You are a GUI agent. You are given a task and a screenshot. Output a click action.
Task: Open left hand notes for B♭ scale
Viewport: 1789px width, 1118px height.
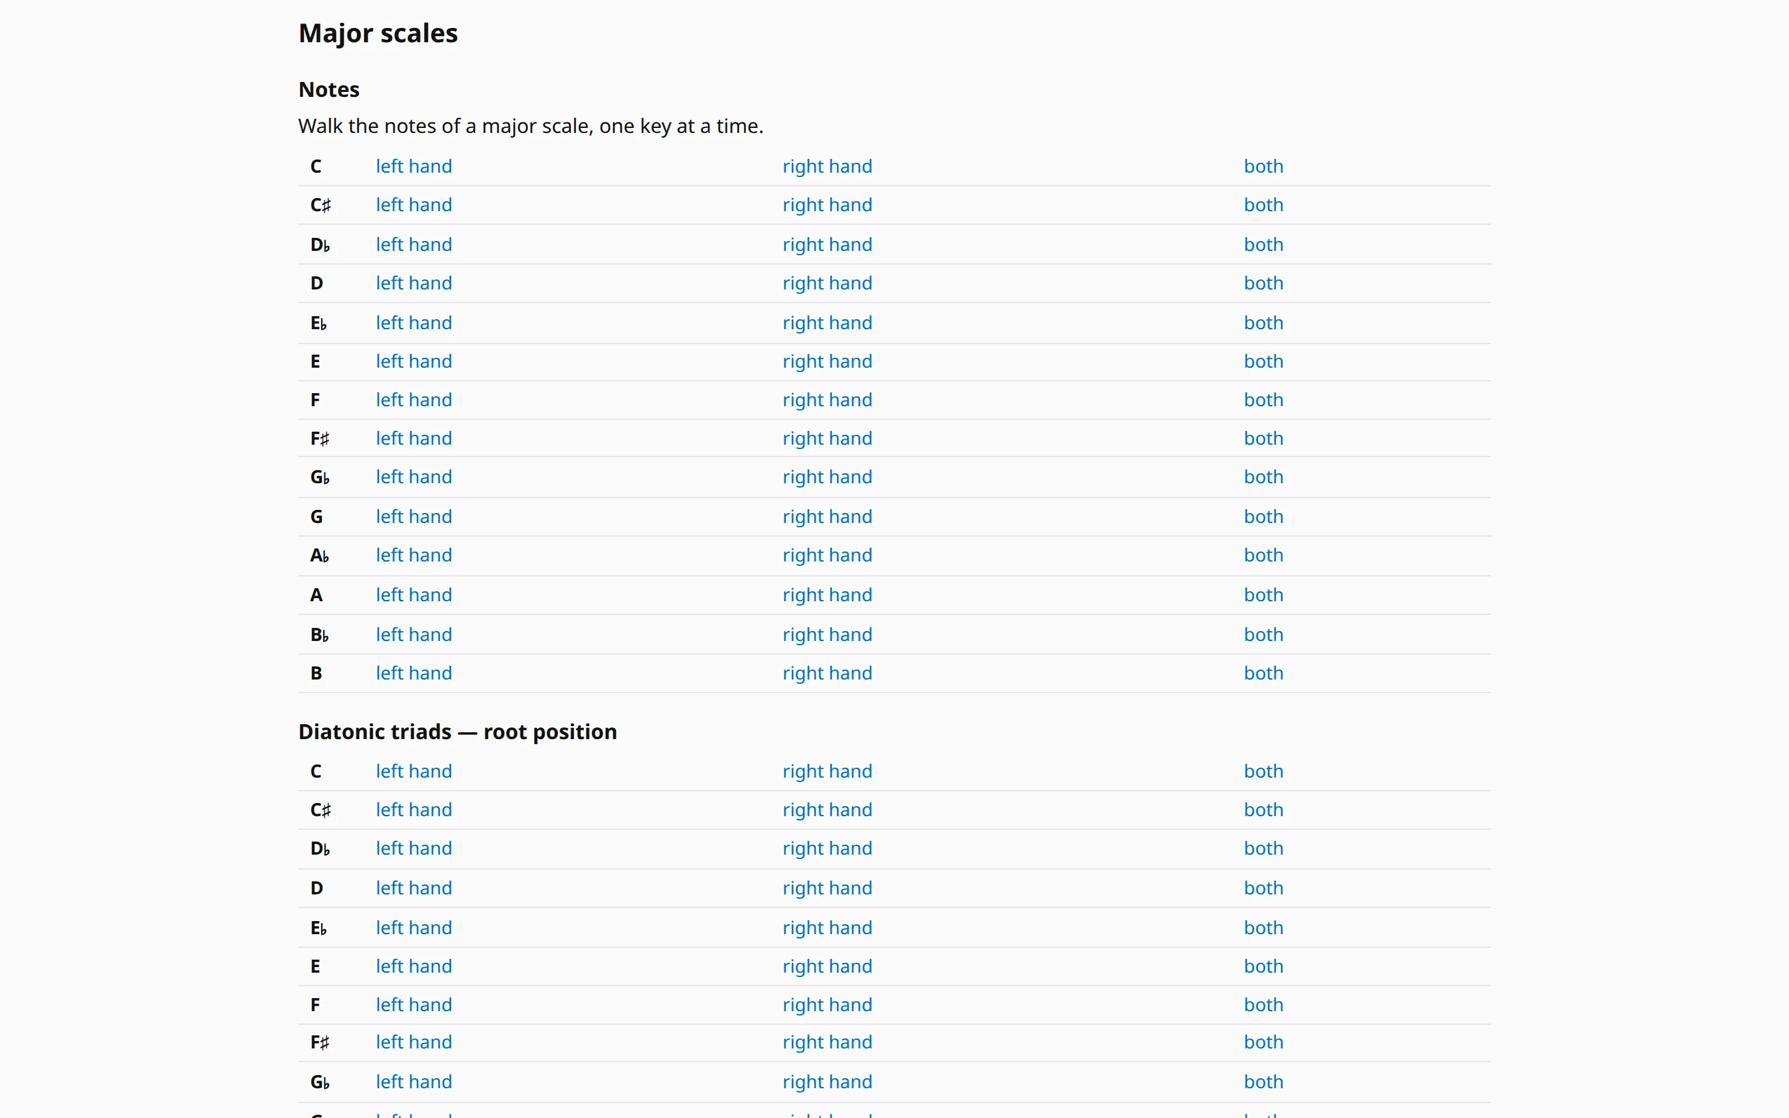pos(413,635)
